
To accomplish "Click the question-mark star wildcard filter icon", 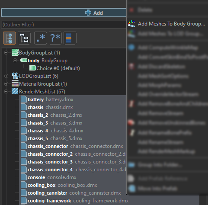I will 55,38.
